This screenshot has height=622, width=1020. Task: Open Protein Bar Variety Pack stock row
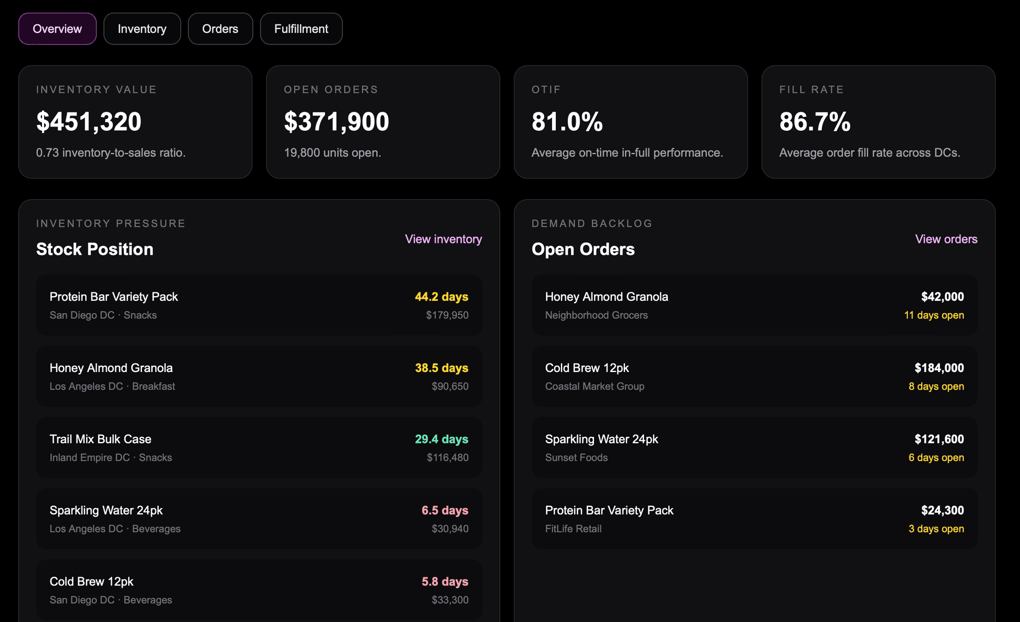tap(259, 305)
